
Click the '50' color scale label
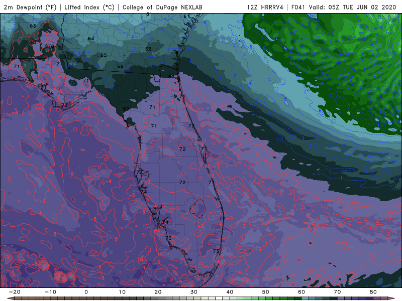pos(266,292)
